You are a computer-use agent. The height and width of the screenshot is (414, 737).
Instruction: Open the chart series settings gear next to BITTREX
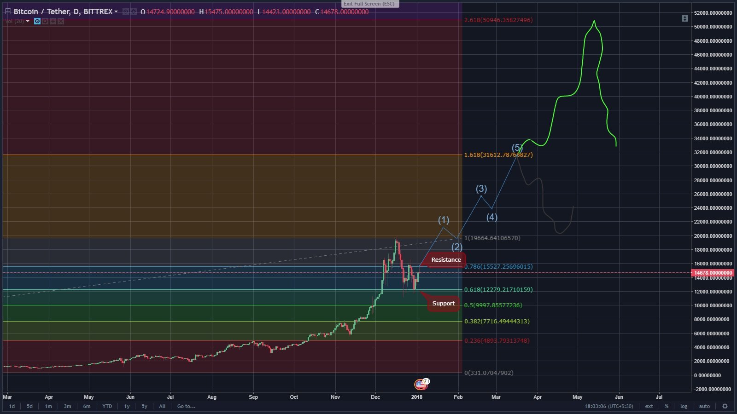[x=133, y=12]
